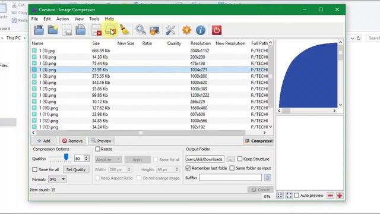Click the Height spinner arrows
This screenshot has width=380, height=214.
pos(177,169)
